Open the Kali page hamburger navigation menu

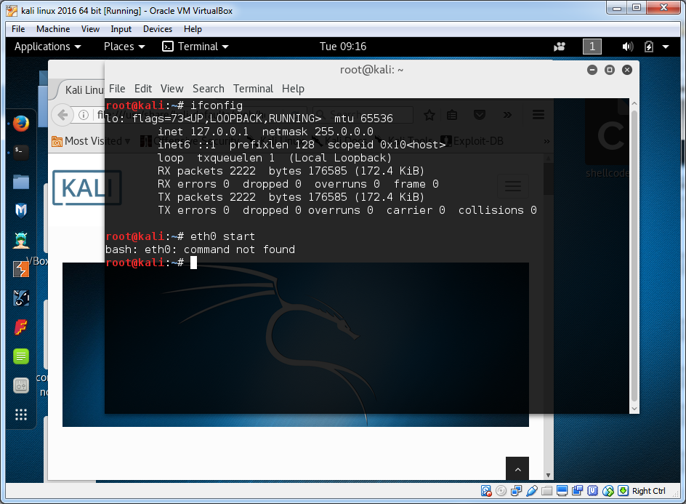(513, 186)
